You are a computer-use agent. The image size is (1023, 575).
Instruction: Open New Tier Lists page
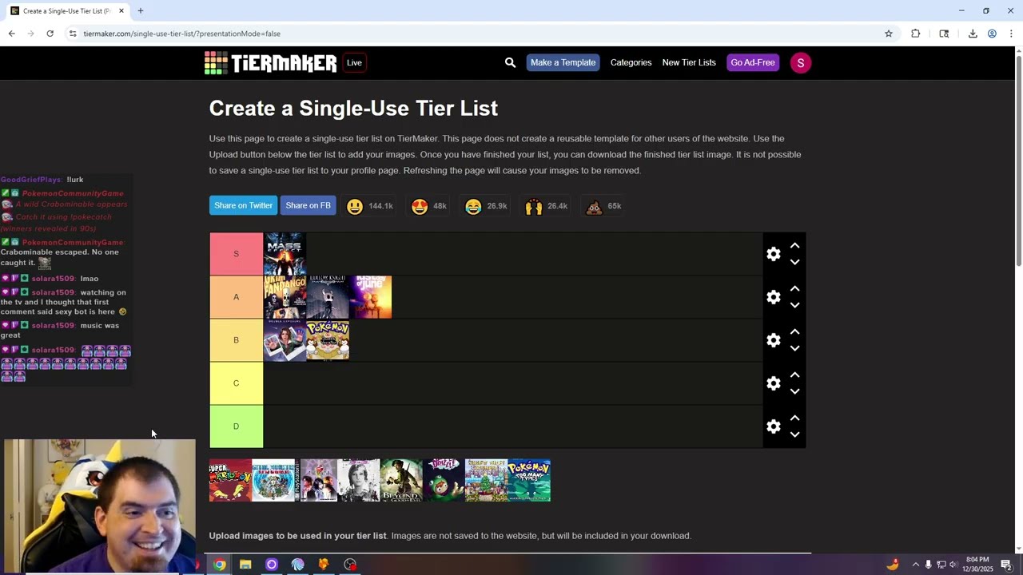pos(689,62)
